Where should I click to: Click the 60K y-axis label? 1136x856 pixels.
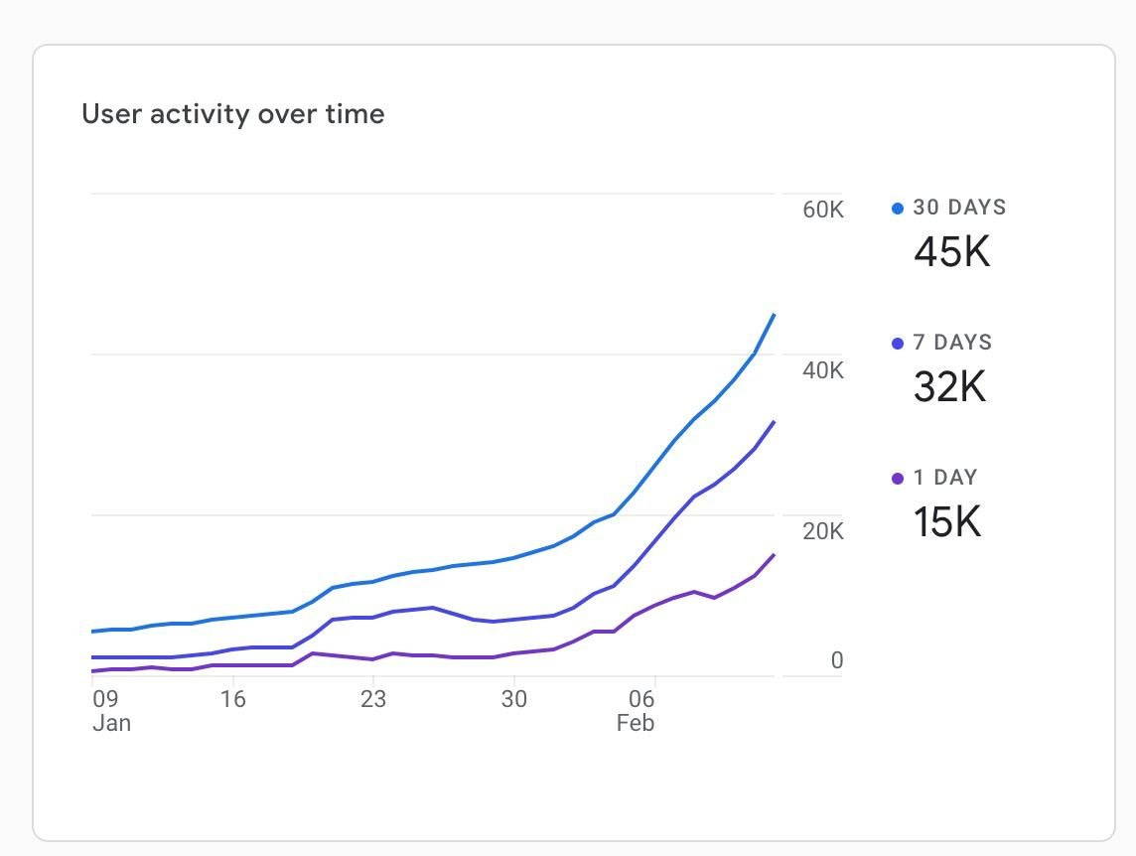(823, 210)
